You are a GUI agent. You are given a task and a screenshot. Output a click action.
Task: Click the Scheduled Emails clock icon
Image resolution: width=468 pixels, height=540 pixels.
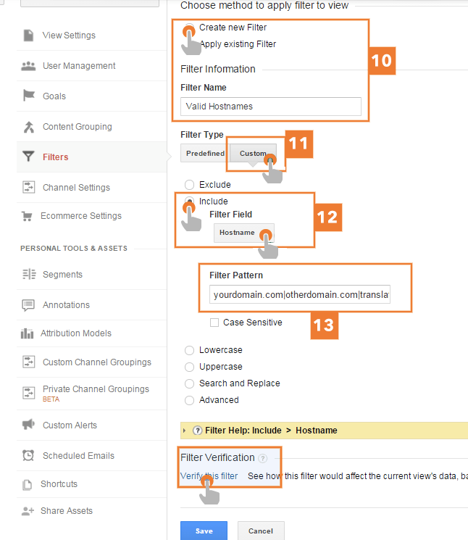coord(28,456)
